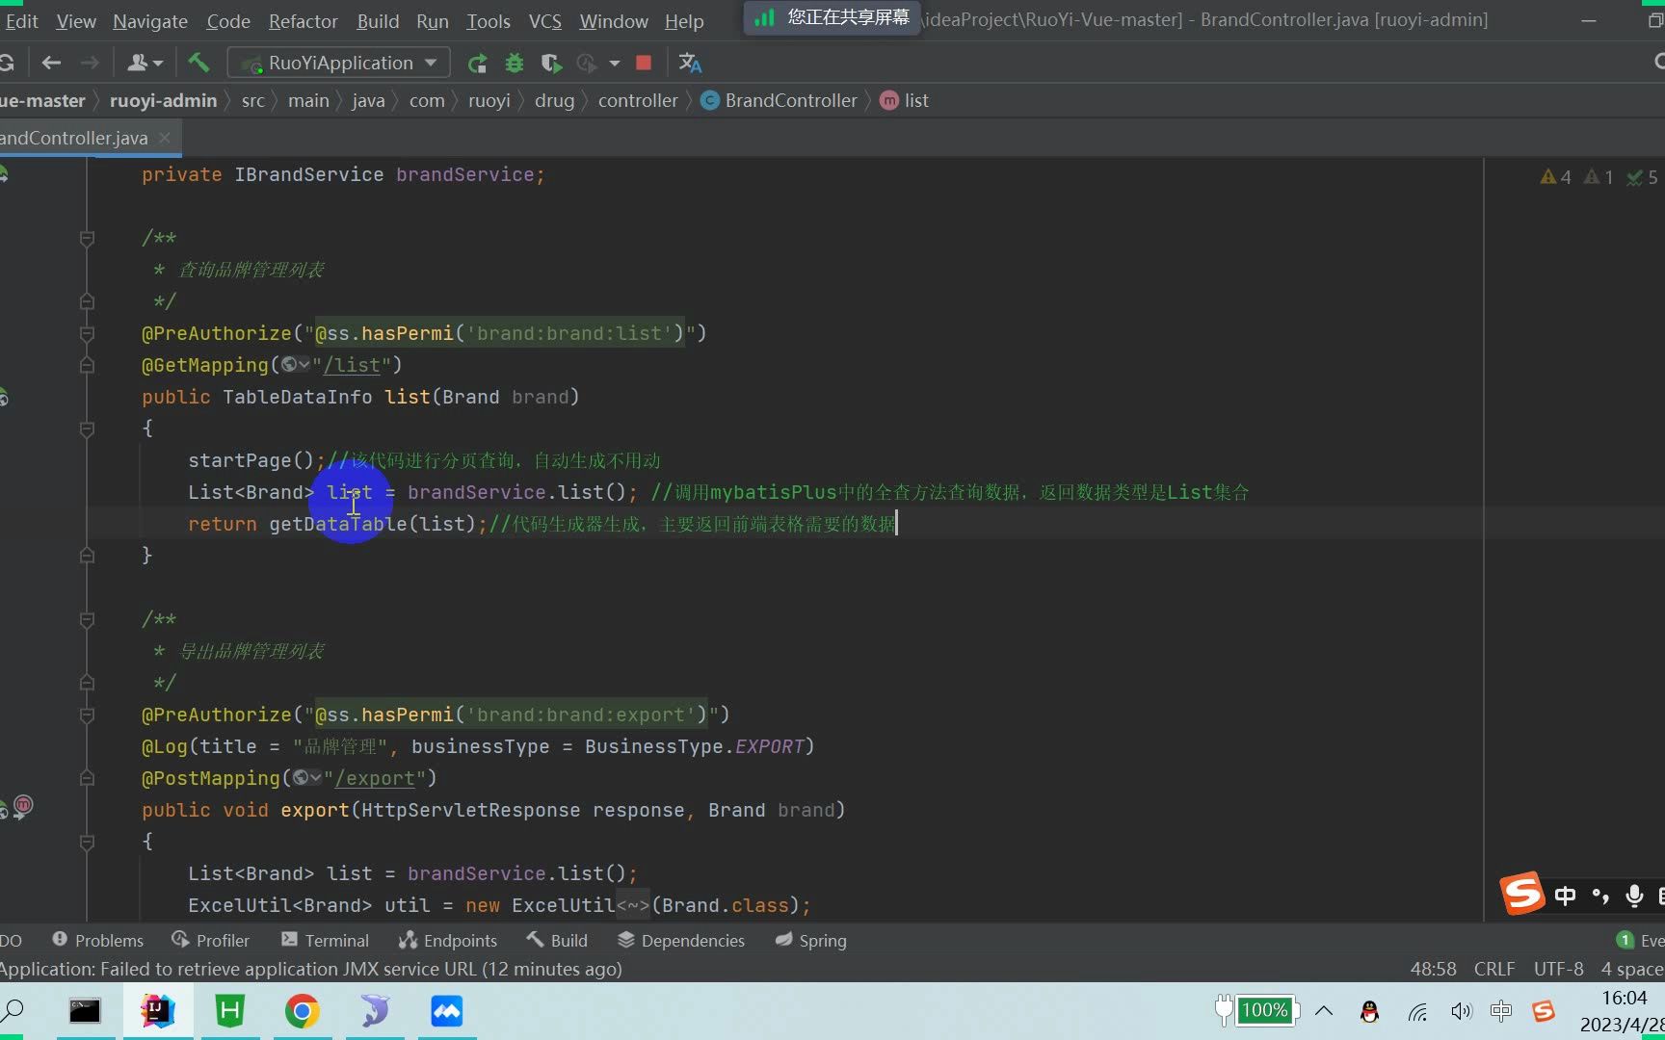Collapse the first Javadoc comment fold marker
The width and height of the screenshot is (1665, 1040).
(87, 238)
